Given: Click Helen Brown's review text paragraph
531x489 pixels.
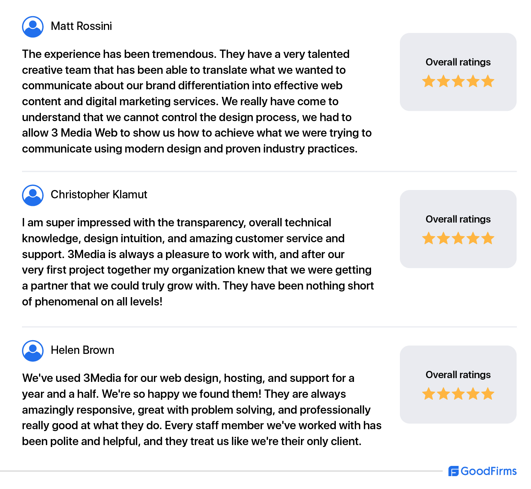Looking at the screenshot, I should coord(202,410).
